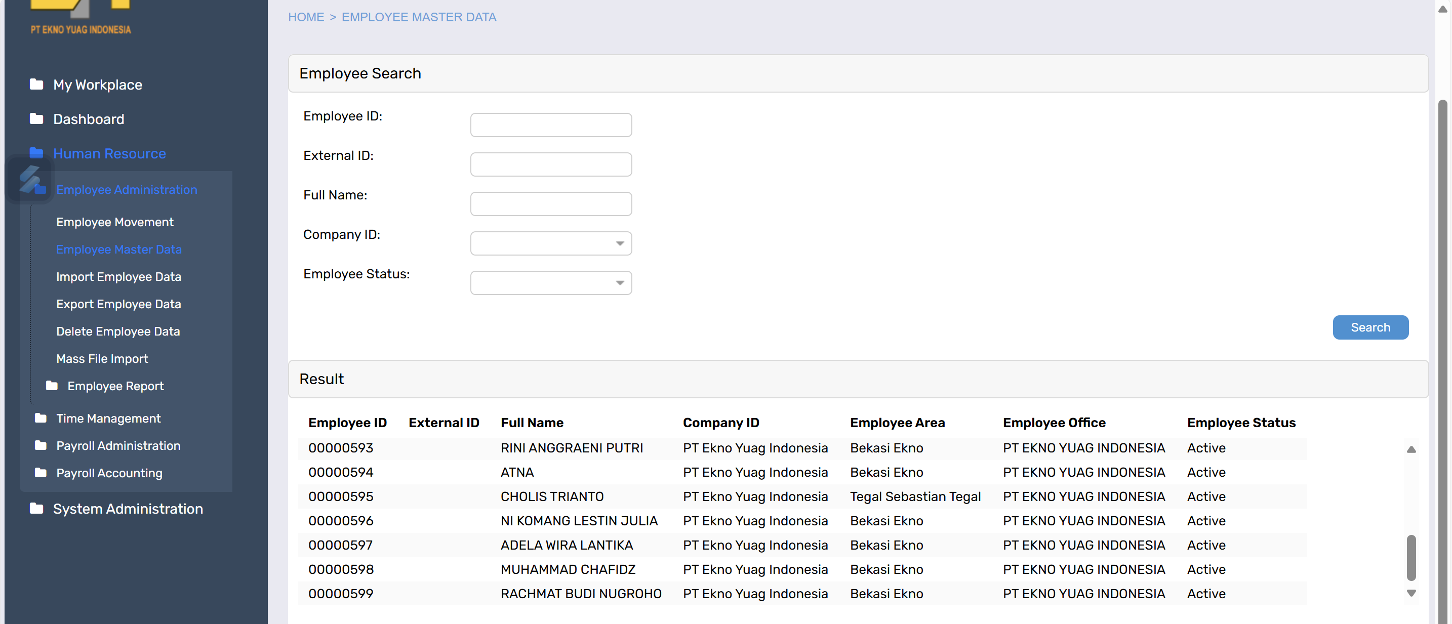
Task: Click the Full Name column header
Action: 532,423
